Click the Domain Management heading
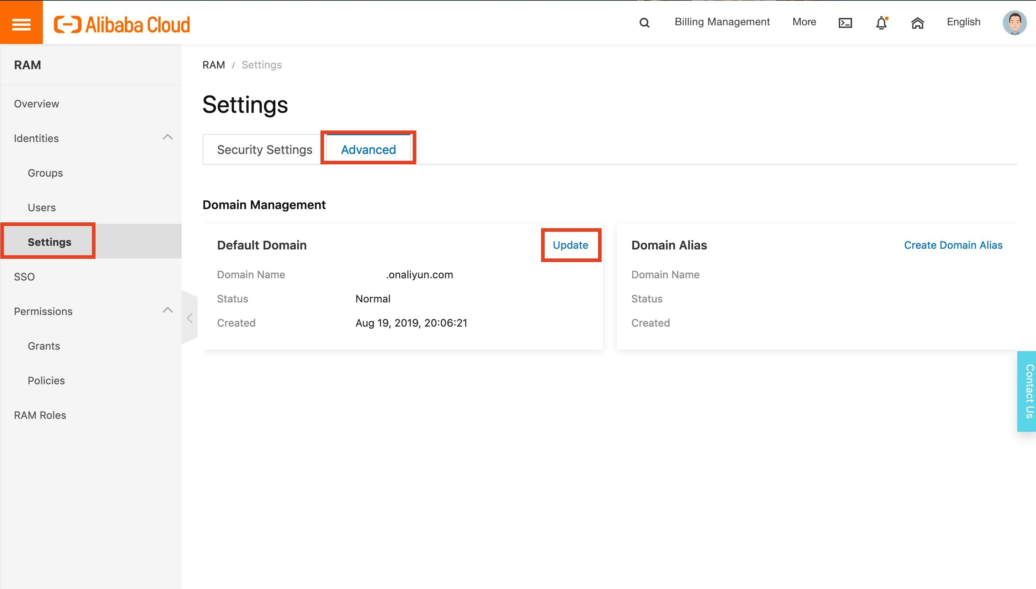The width and height of the screenshot is (1036, 589). click(264, 205)
